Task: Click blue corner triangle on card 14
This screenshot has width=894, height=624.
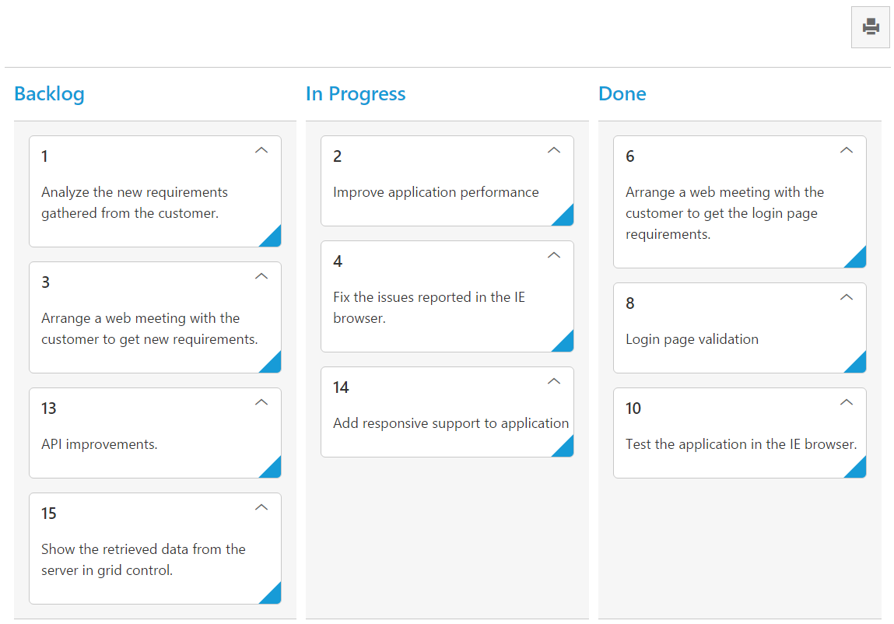Action: 566,449
